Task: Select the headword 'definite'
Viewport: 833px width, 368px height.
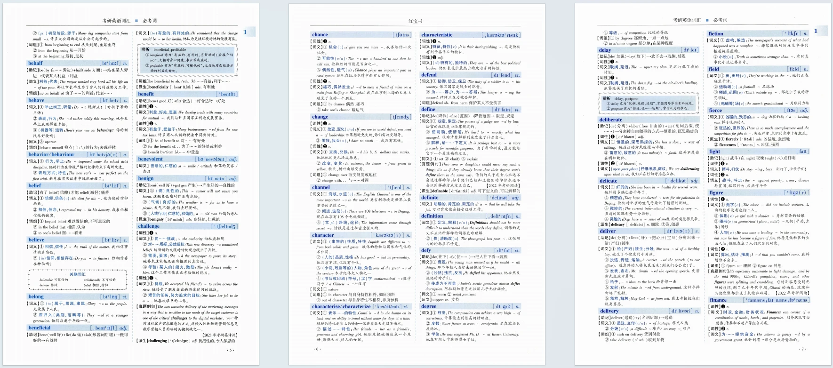Action: [430, 198]
